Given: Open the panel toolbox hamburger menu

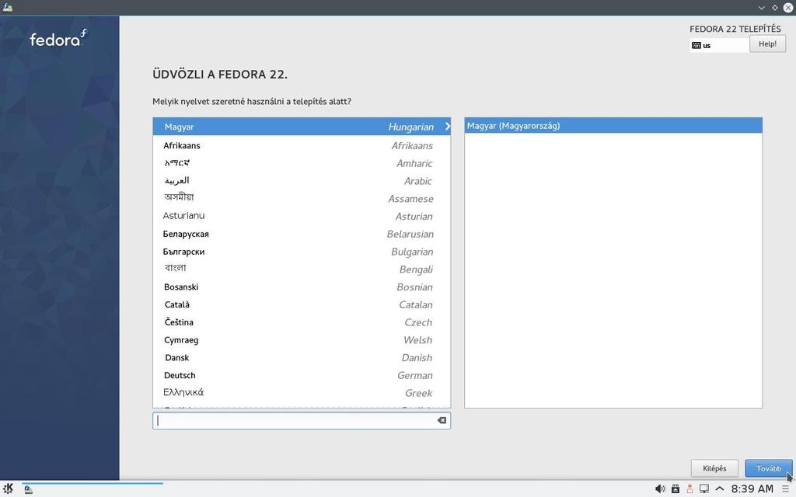Looking at the screenshot, I should [785, 489].
